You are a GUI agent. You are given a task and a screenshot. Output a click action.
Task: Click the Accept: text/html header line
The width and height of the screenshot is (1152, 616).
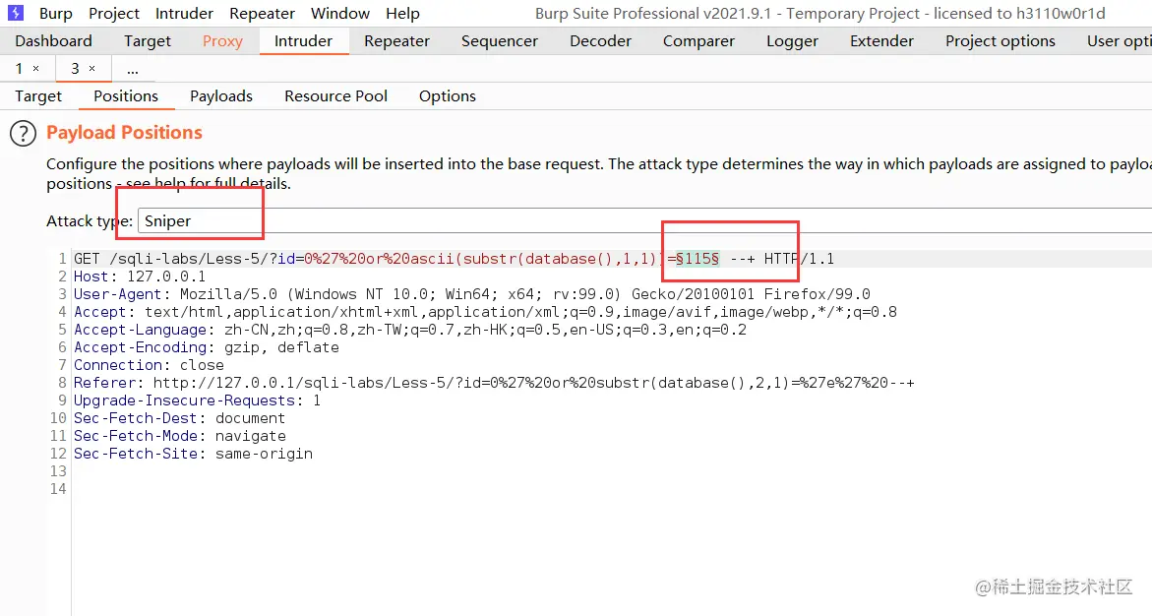click(x=485, y=312)
